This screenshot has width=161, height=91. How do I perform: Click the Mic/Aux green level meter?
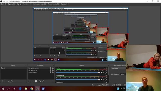click(x=82, y=70)
